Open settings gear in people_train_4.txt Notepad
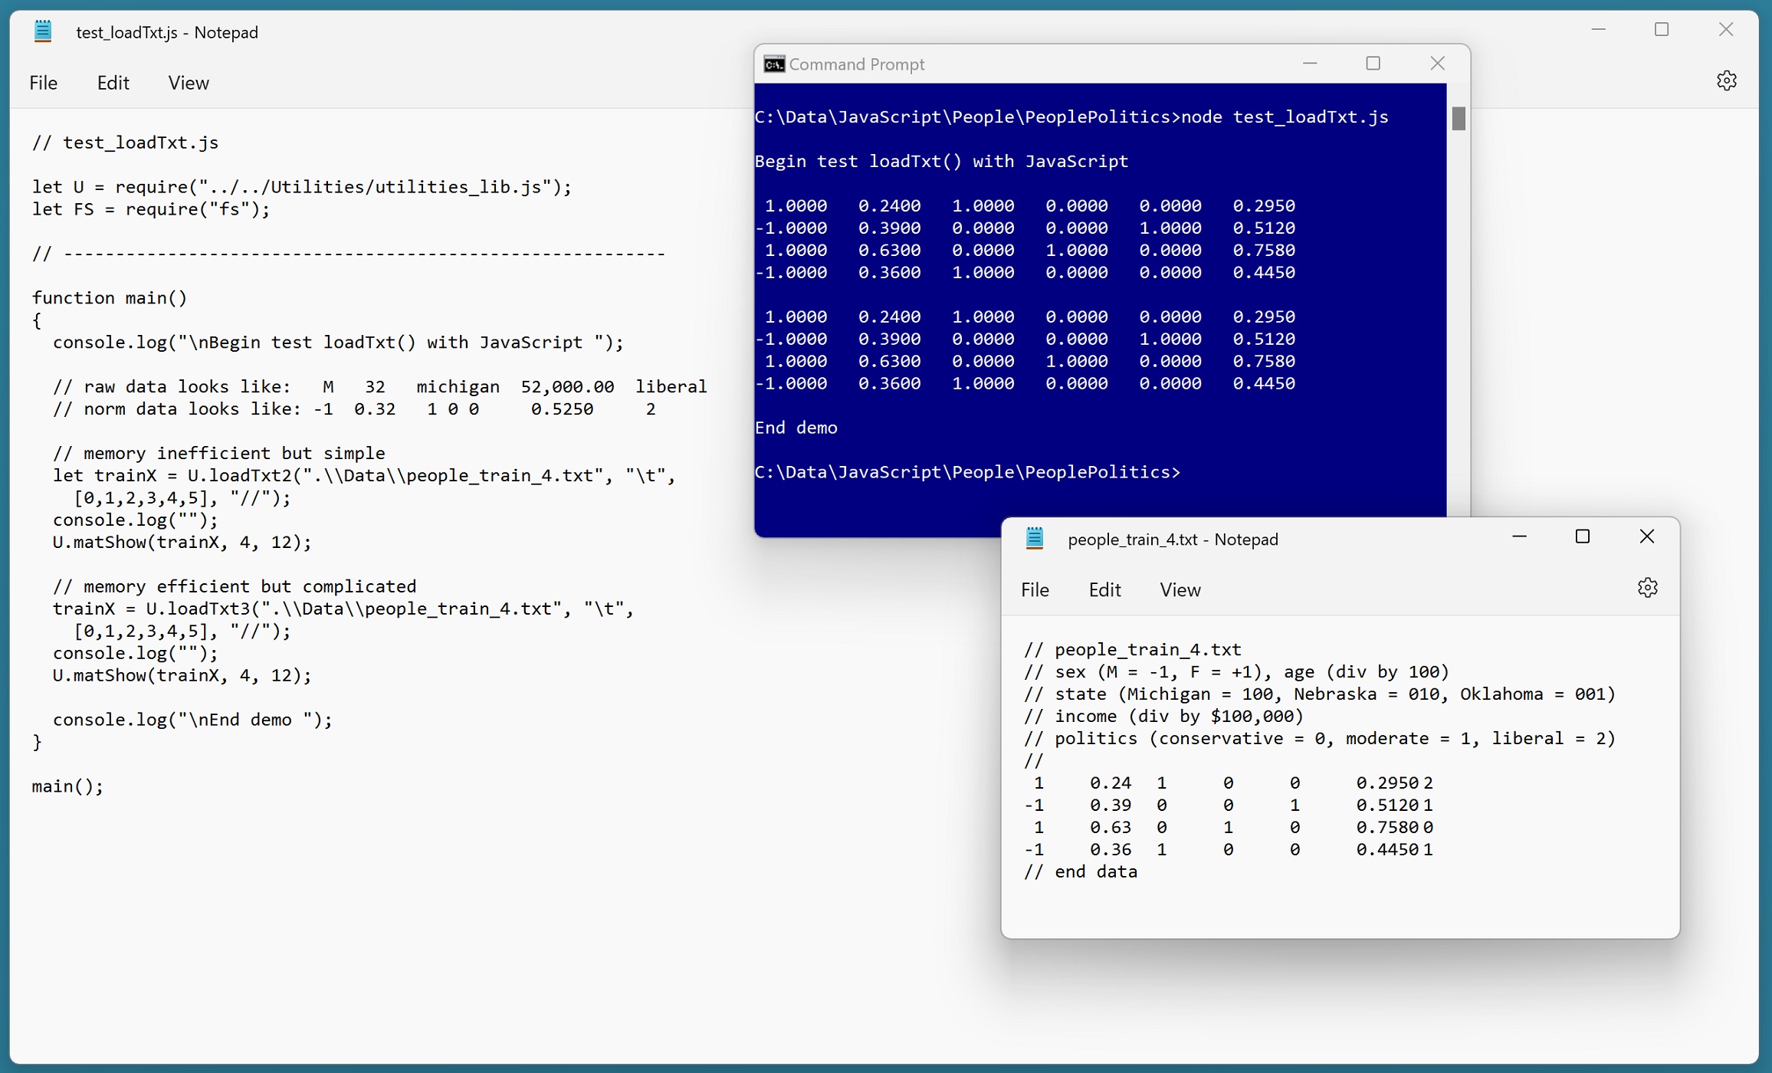The width and height of the screenshot is (1772, 1073). coord(1647,588)
